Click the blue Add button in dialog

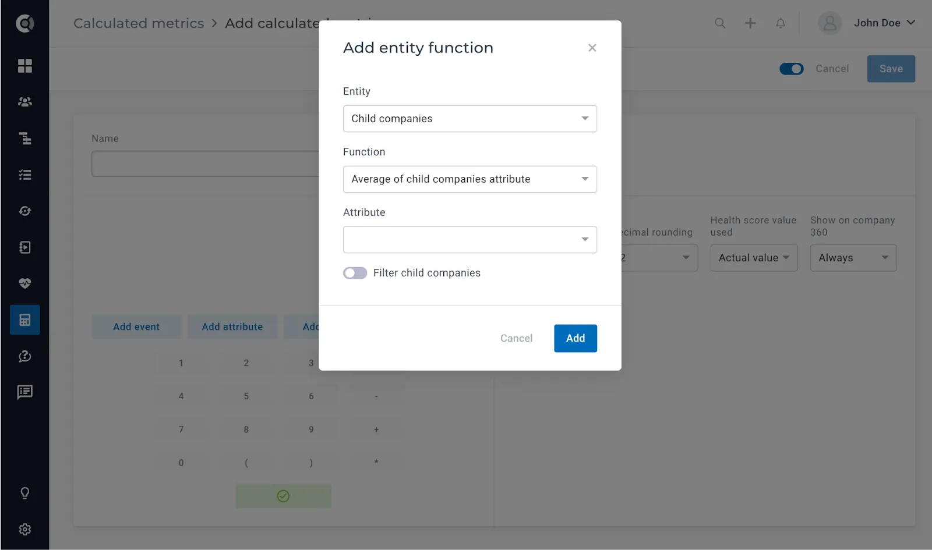575,338
